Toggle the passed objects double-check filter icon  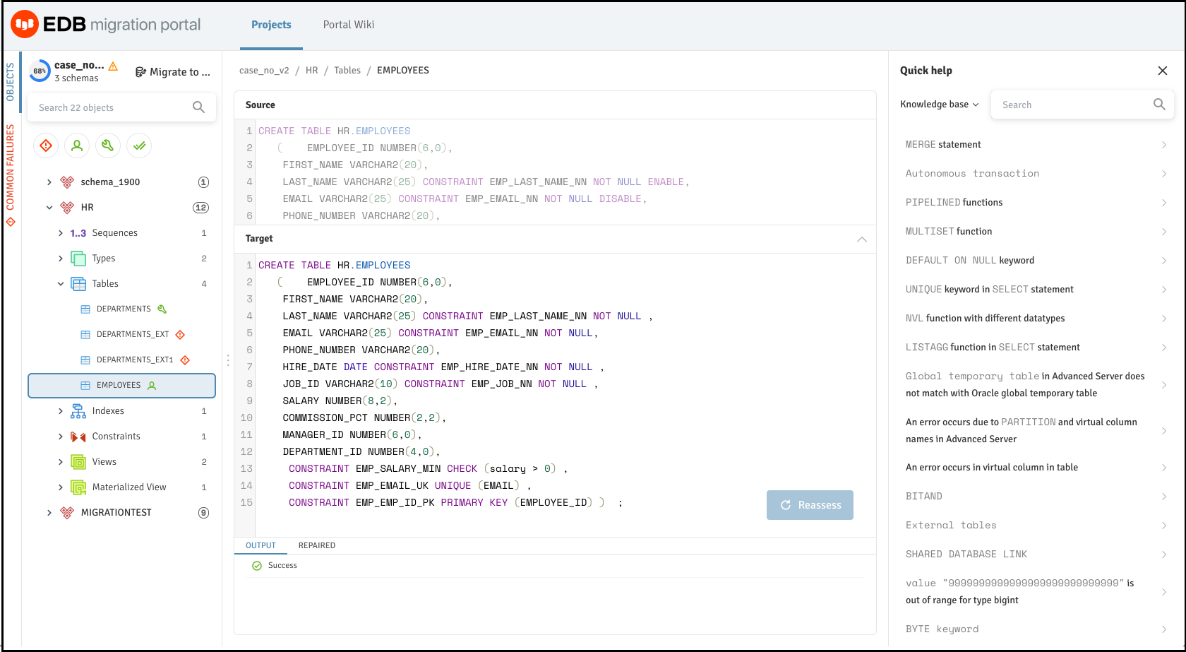[x=139, y=146]
